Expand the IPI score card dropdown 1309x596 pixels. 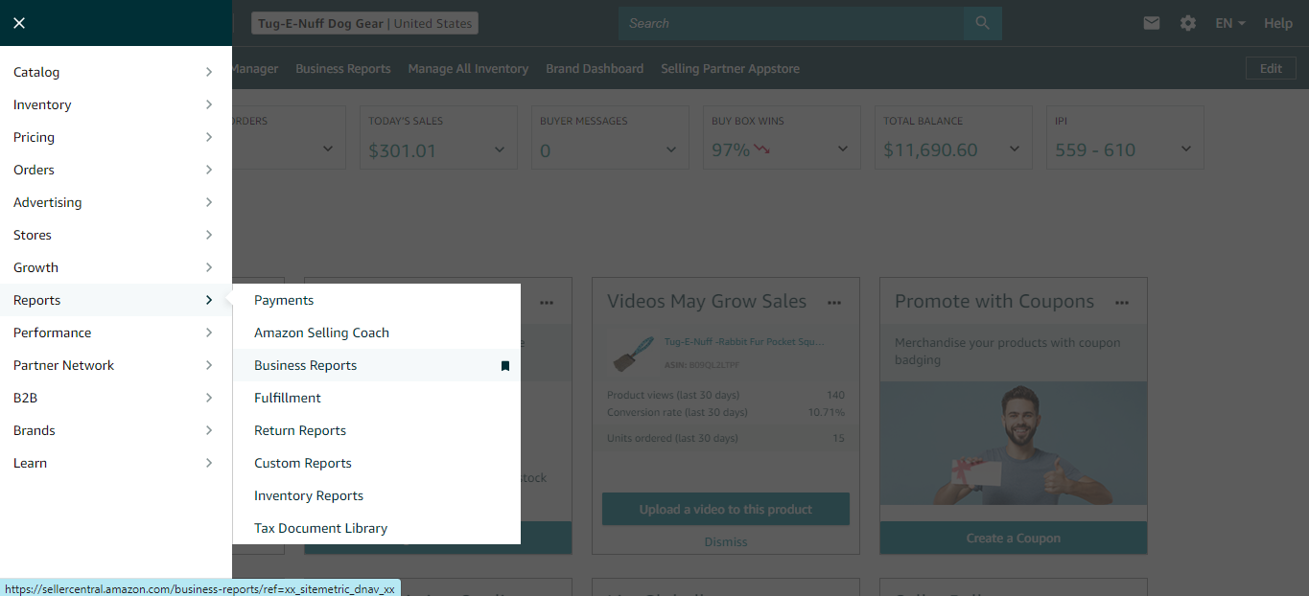1185,149
